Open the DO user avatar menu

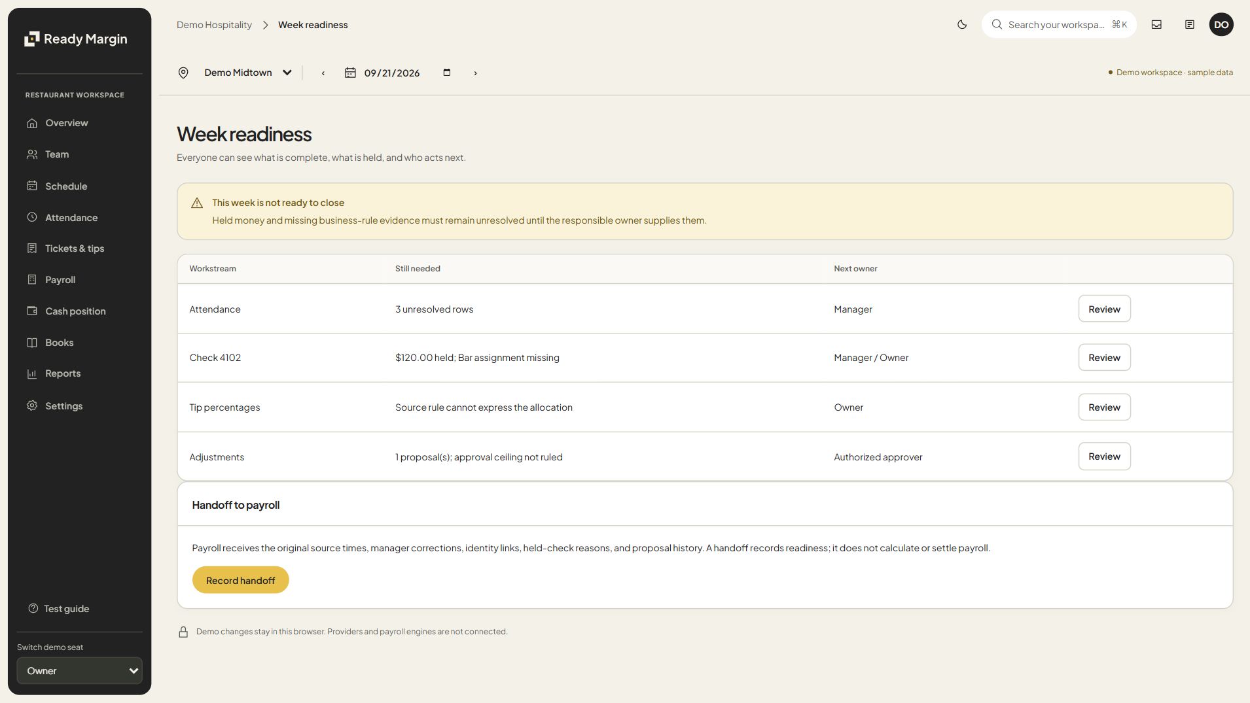pos(1221,24)
